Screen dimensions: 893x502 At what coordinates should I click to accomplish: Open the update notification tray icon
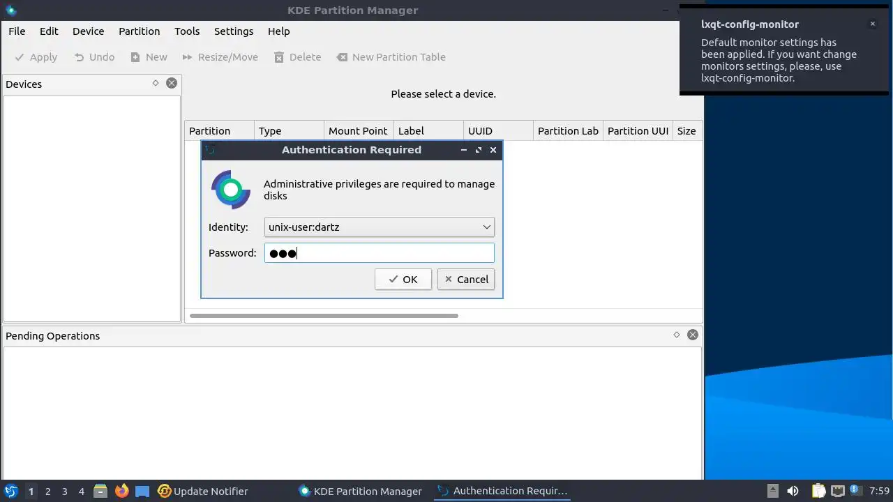856,492
